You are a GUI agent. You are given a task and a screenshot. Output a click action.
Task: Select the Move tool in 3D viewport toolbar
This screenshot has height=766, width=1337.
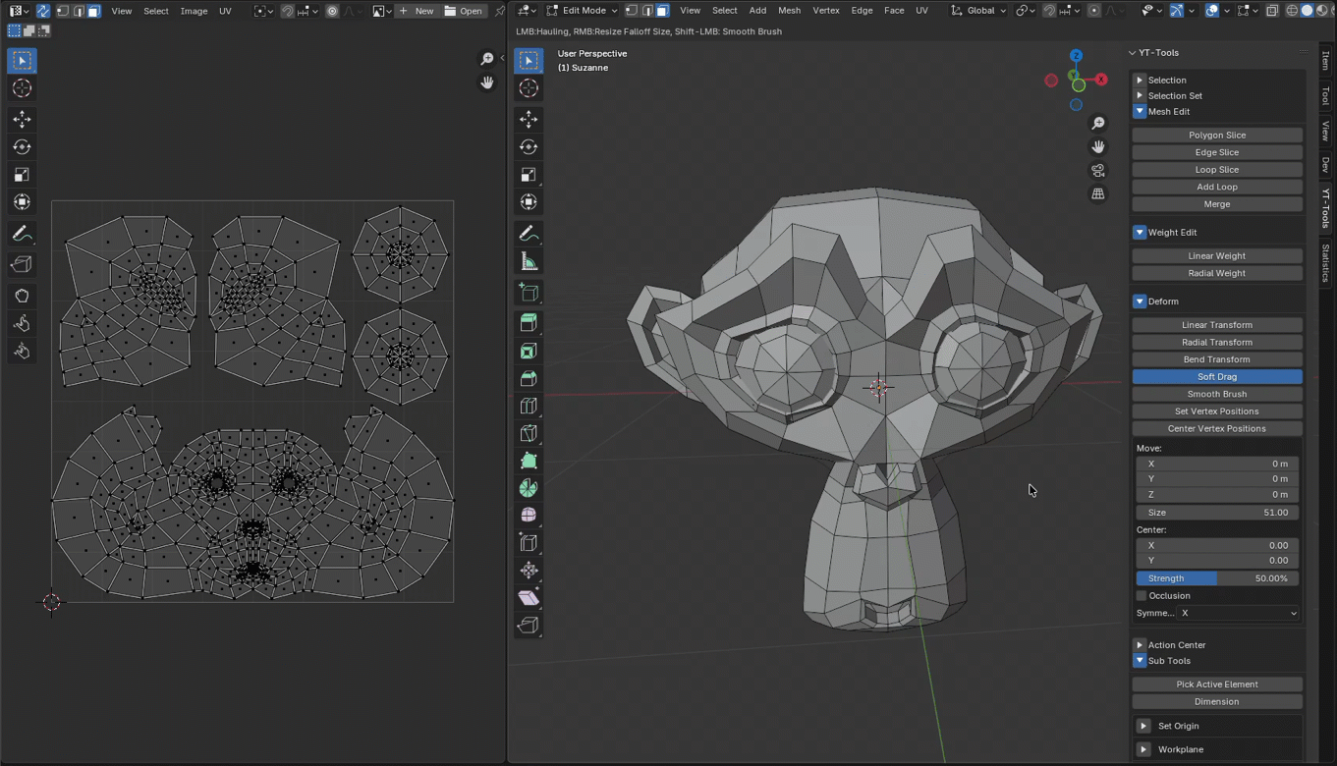coord(529,119)
